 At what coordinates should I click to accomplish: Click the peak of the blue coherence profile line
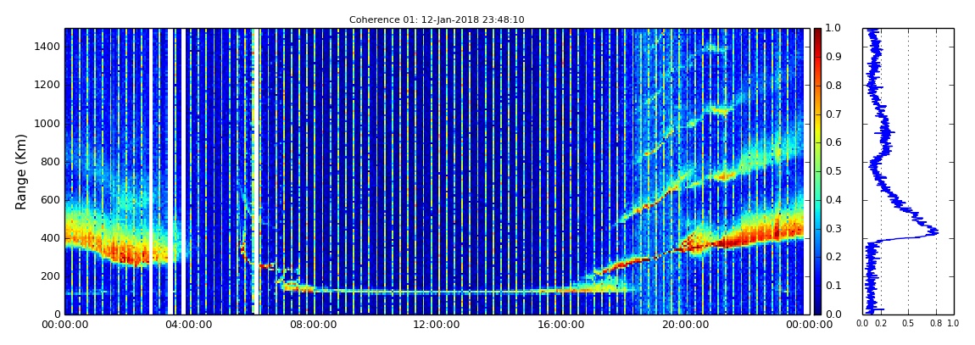pyautogui.click(x=936, y=233)
